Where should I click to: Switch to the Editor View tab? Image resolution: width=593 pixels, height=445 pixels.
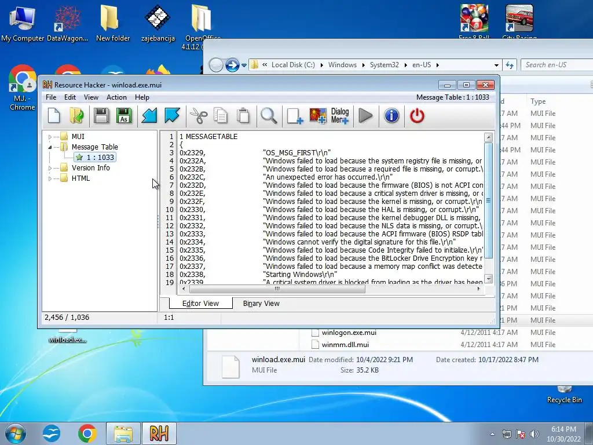pos(200,304)
